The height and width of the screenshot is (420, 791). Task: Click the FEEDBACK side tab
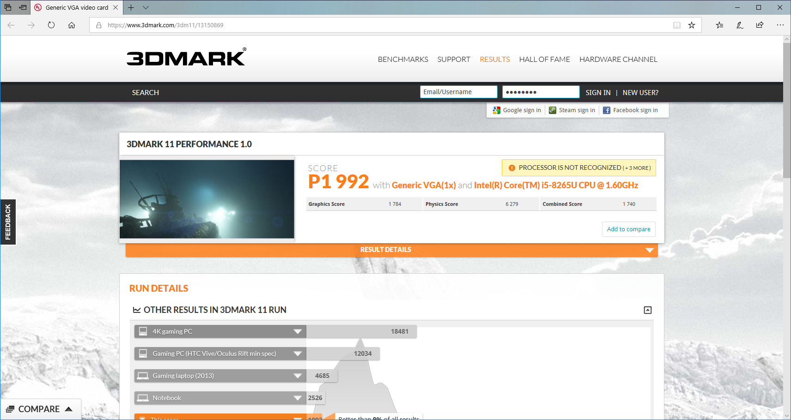click(8, 222)
